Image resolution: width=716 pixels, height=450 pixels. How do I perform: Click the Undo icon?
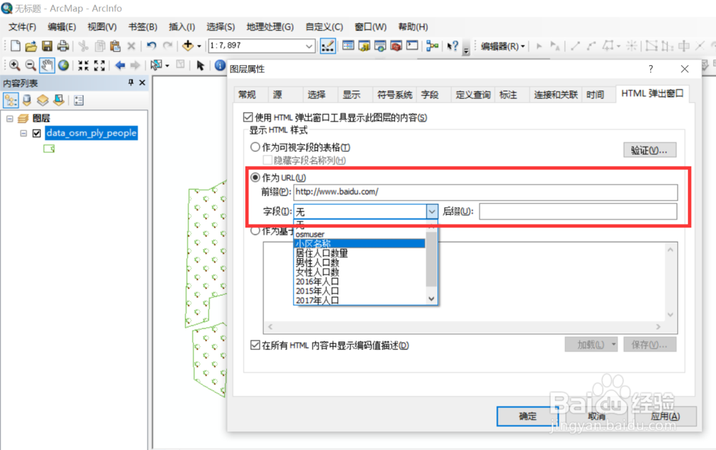click(x=150, y=45)
